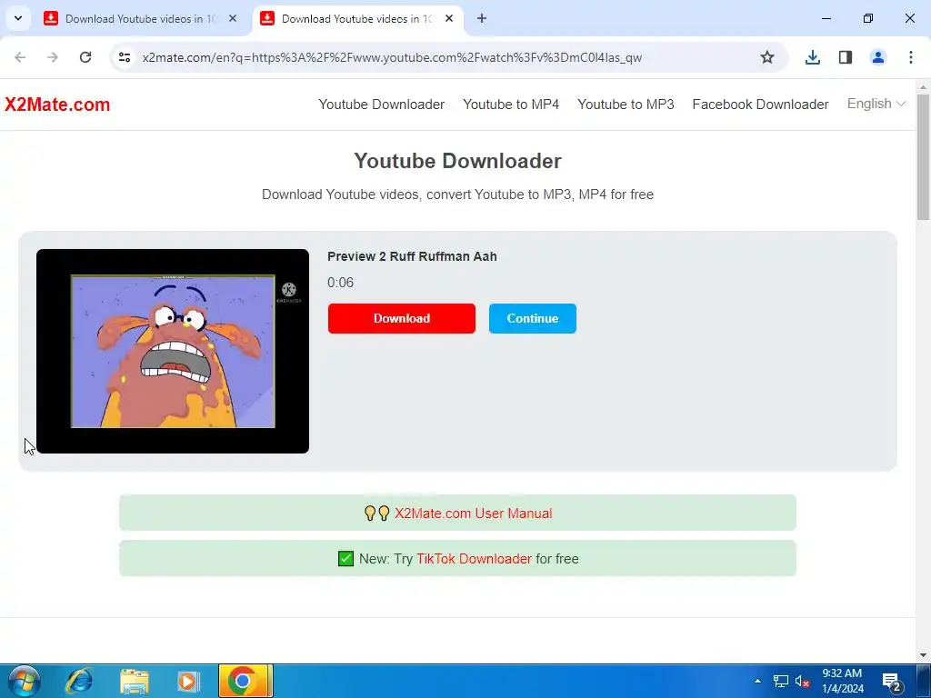Go back with browser back arrow
Screen dimensions: 931x698
20,57
